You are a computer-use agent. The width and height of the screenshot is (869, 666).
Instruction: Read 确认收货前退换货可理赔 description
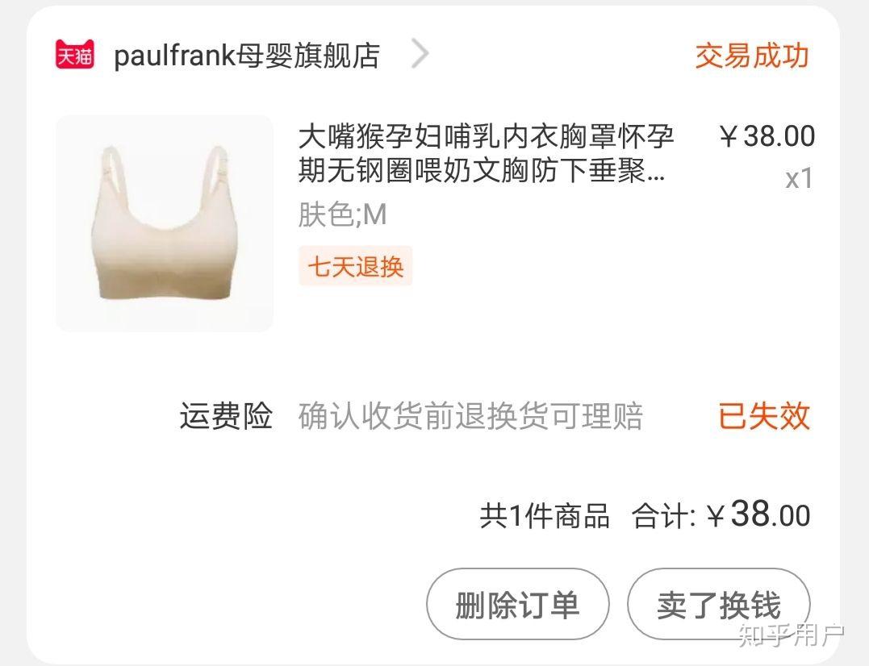[470, 416]
